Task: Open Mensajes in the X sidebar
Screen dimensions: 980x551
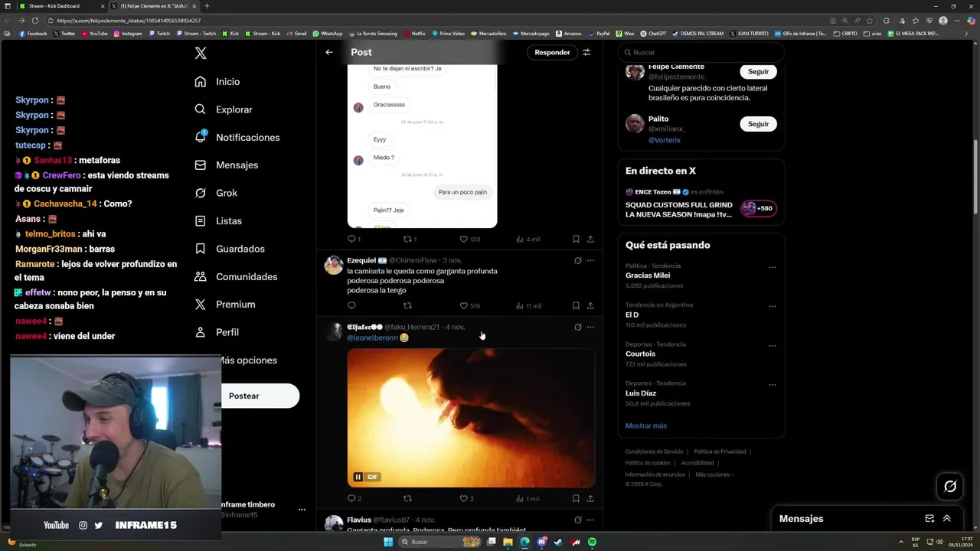Action: (x=227, y=165)
